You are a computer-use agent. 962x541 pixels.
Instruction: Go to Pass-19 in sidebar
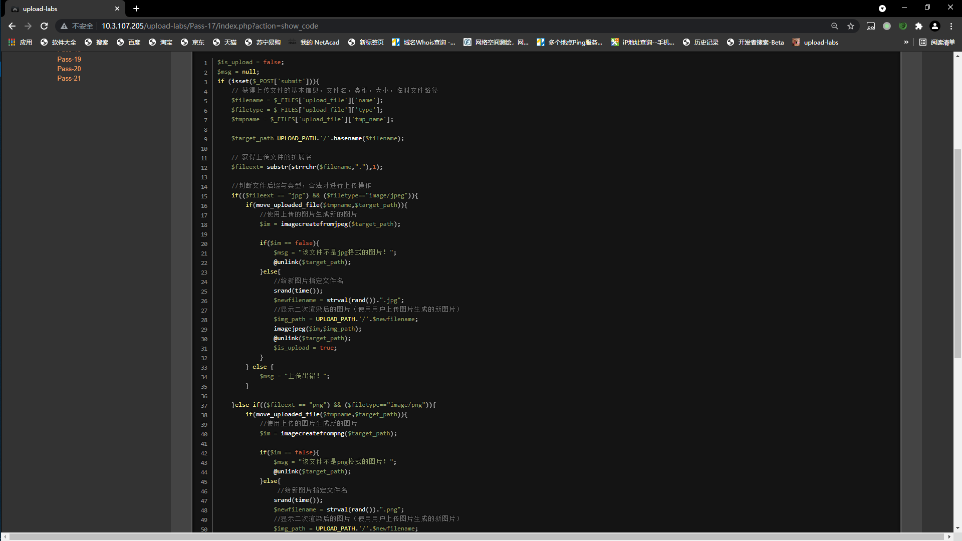pos(69,59)
